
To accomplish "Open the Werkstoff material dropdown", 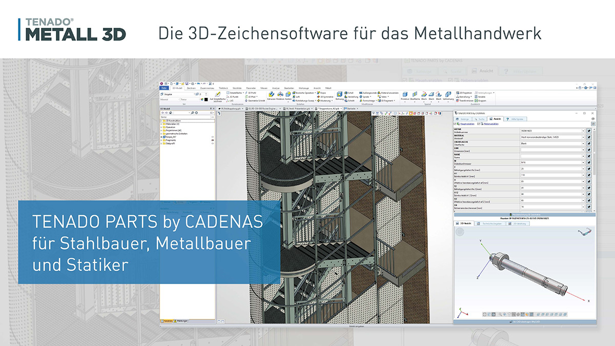I will point(583,137).
